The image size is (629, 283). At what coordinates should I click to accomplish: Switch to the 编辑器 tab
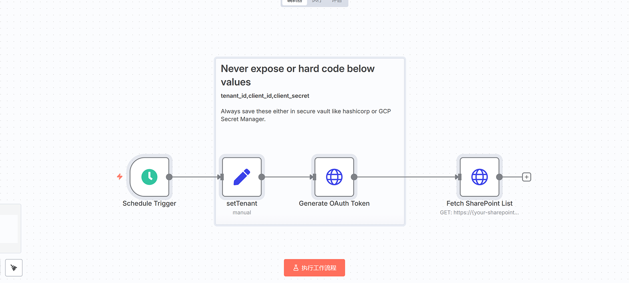click(295, 1)
